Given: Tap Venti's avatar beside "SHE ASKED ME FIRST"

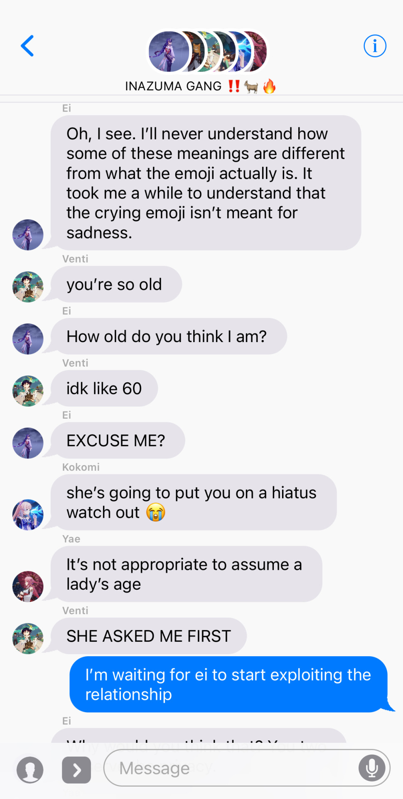Looking at the screenshot, I should coord(28,638).
